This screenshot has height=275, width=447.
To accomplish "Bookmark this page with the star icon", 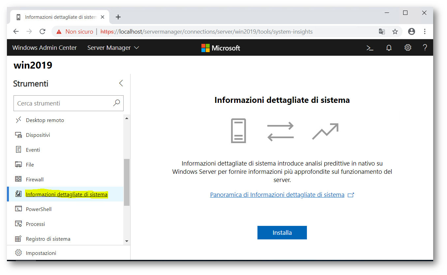I will coord(395,32).
